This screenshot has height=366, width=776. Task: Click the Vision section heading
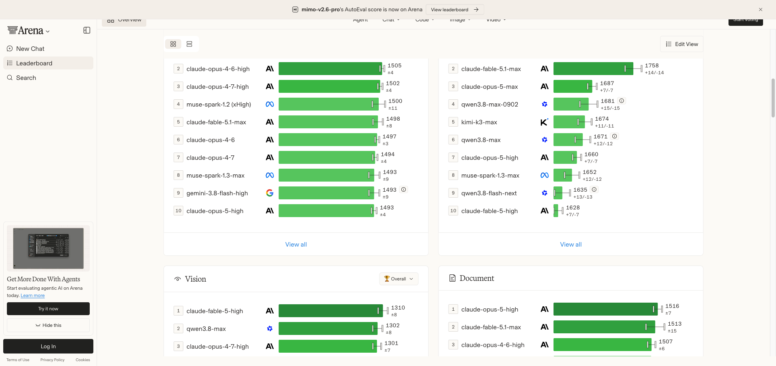tap(196, 279)
